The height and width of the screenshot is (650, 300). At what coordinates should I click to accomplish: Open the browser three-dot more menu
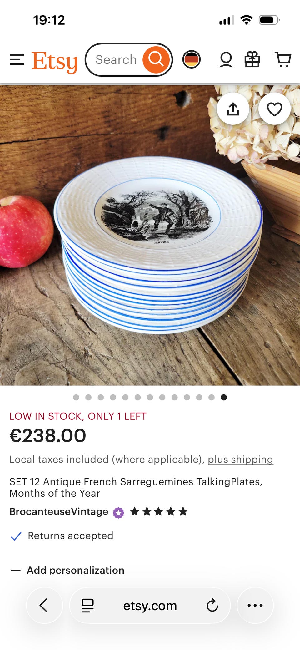click(x=255, y=605)
